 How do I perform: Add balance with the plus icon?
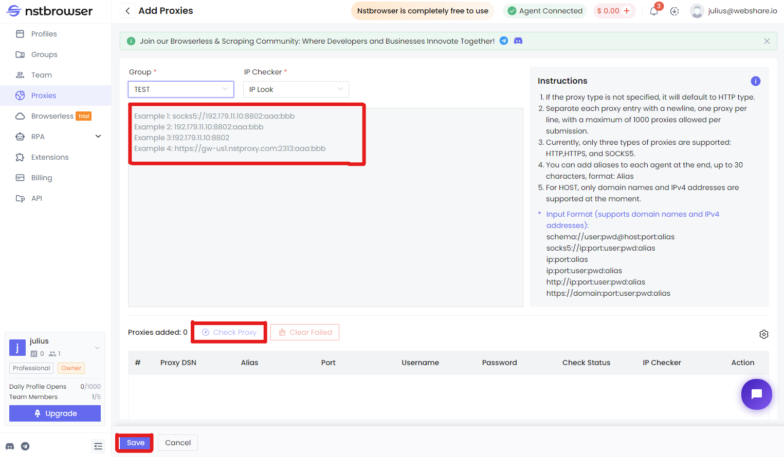[627, 11]
